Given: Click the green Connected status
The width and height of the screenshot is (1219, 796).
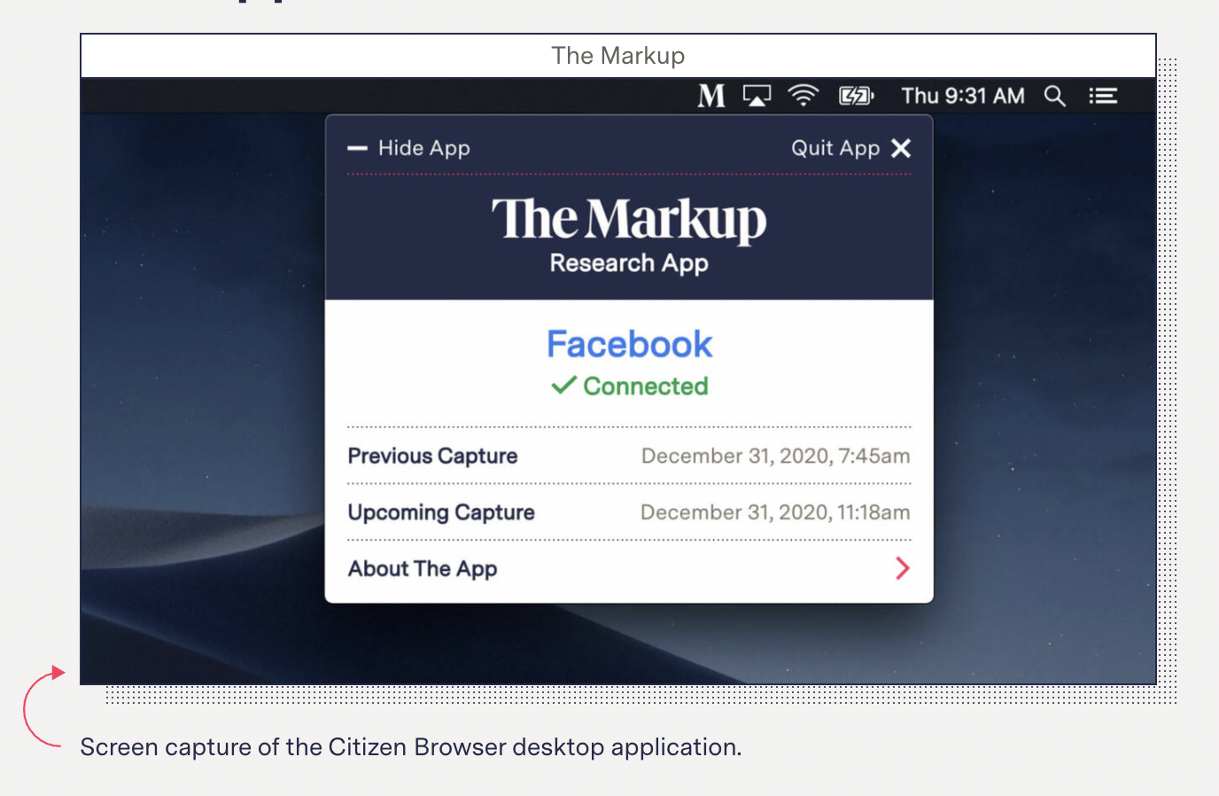Looking at the screenshot, I should (629, 386).
